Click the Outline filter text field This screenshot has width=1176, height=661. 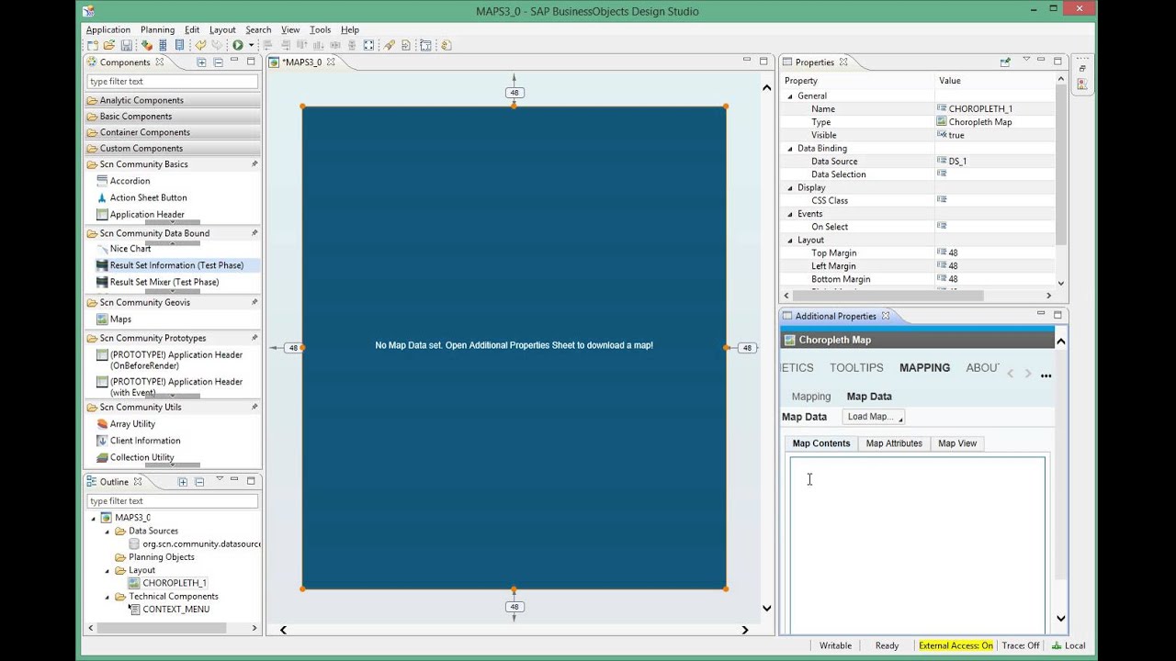[x=173, y=501]
